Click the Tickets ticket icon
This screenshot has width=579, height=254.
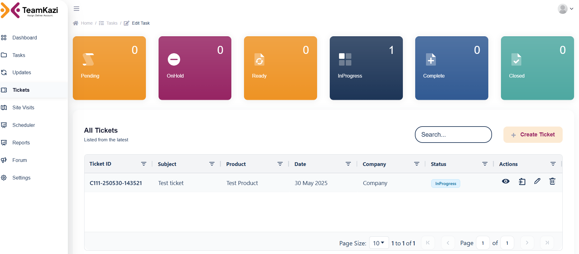coord(4,90)
